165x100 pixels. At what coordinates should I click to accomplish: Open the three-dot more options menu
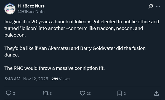click(x=158, y=6)
